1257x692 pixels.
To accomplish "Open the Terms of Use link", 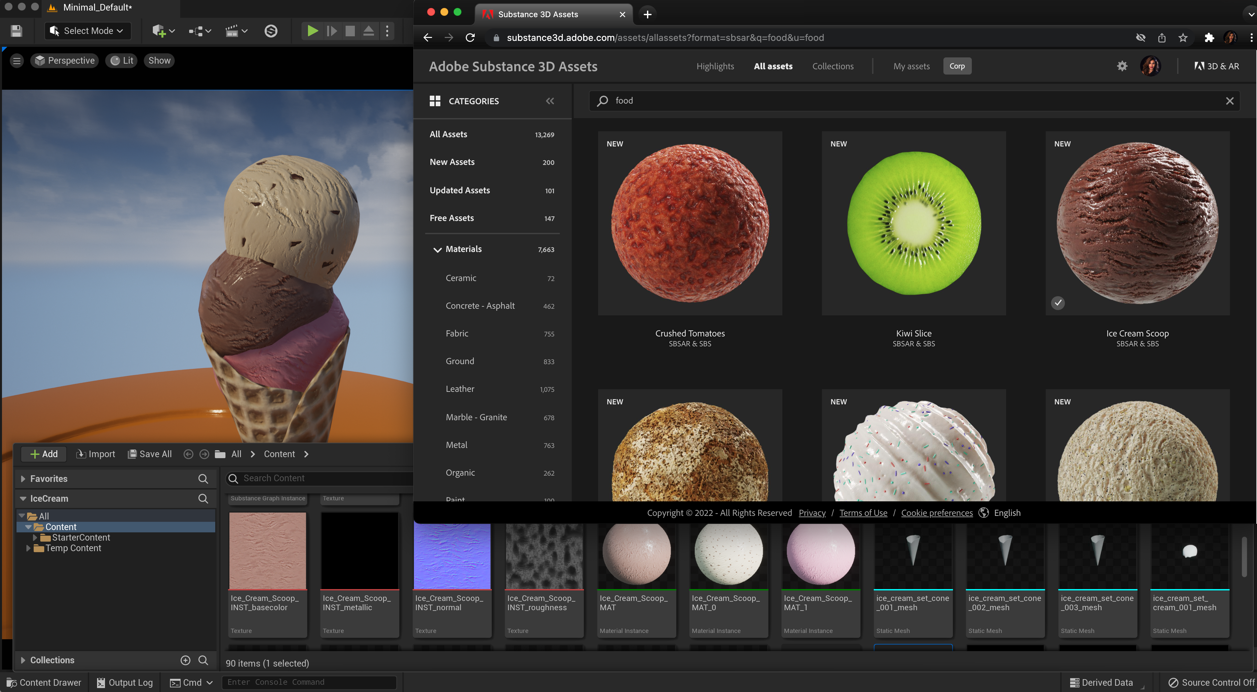I will (863, 513).
